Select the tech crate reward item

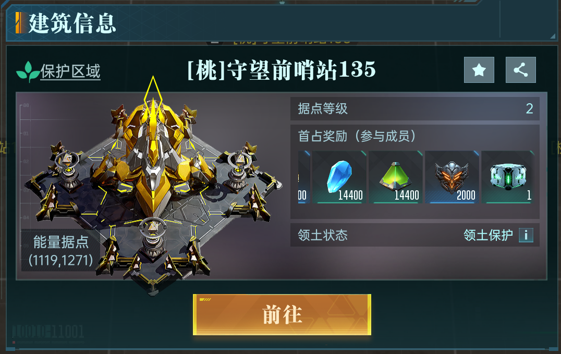(x=508, y=177)
